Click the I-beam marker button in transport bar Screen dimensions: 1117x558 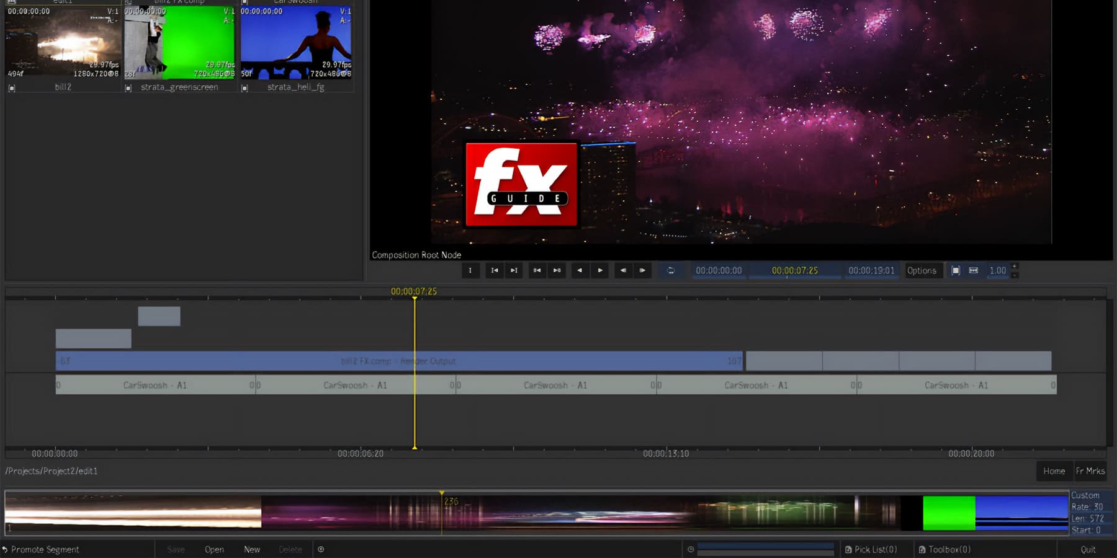470,270
